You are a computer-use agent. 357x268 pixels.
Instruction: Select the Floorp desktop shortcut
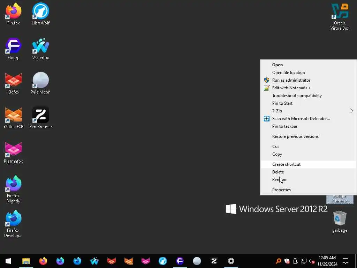pos(14,49)
